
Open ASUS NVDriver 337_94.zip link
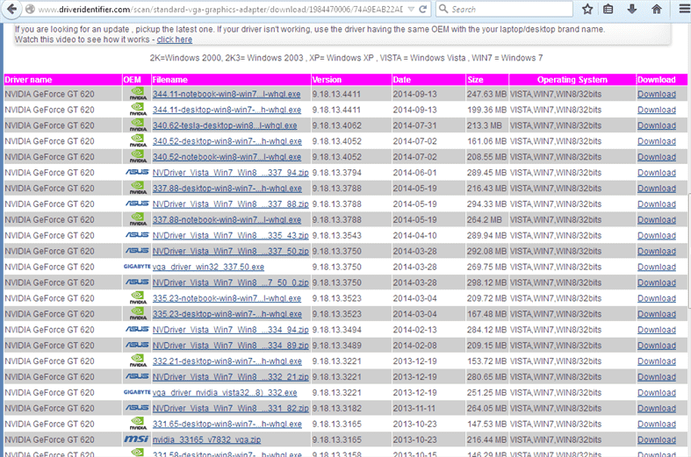click(231, 173)
